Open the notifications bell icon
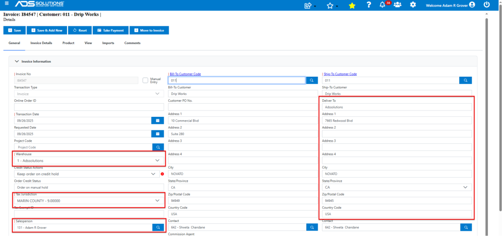Viewport: 502px width, 236px height. pyautogui.click(x=382, y=5)
